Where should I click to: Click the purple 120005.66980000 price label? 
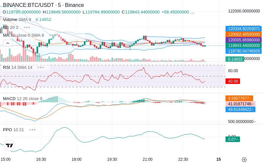pos(244,40)
